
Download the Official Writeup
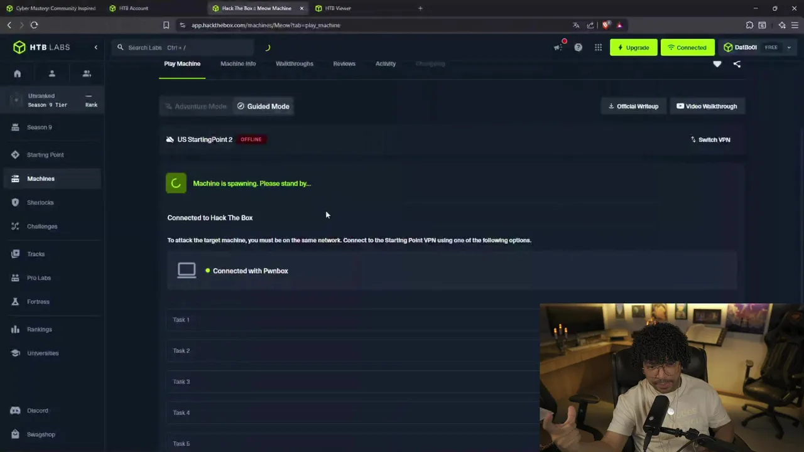tap(633, 106)
